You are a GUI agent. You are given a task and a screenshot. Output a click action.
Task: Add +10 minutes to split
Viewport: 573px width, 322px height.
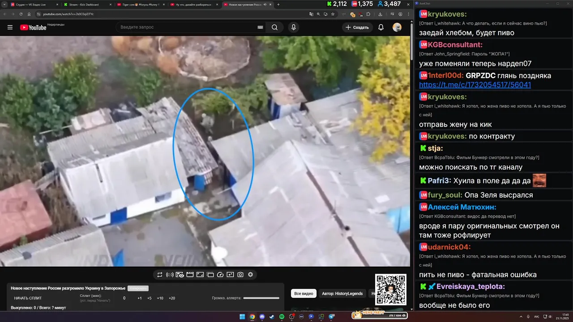(x=160, y=298)
